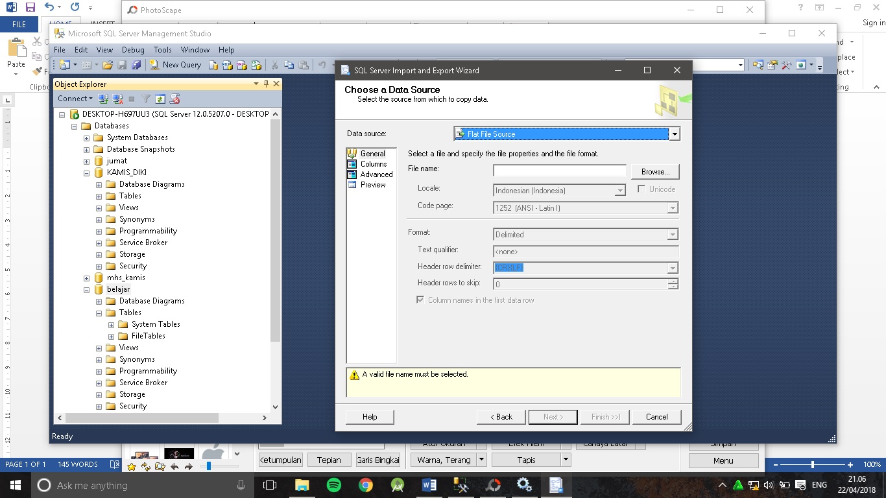Screen dimensions: 886x498
Task: Click New Query in the SSMS toolbar
Action: pos(176,65)
